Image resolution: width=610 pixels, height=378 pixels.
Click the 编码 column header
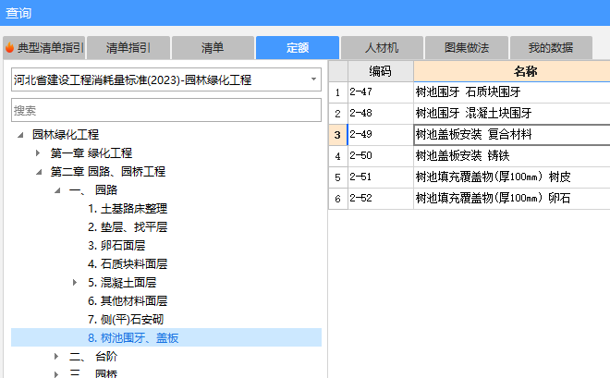click(x=380, y=71)
